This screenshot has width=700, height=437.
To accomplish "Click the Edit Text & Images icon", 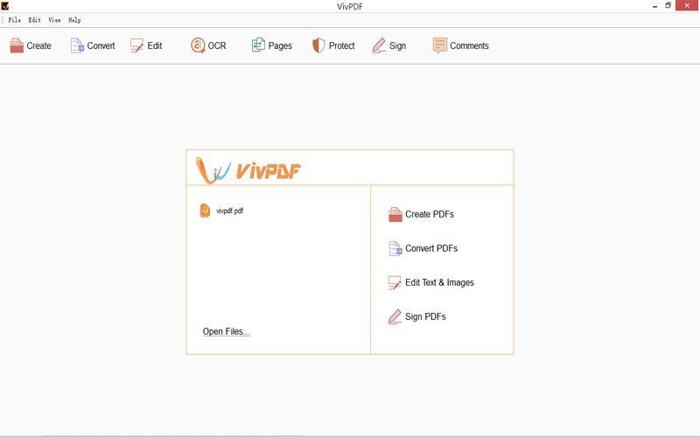I will (x=395, y=282).
